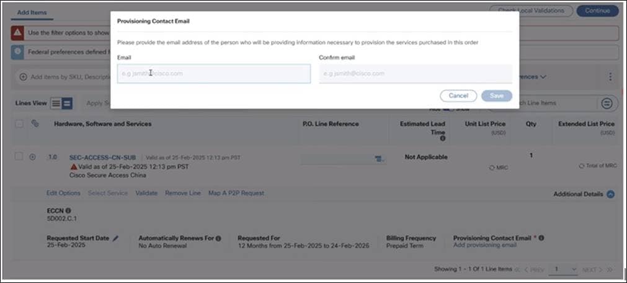
Task: Click the P.O. Line Reference field
Action: point(344,159)
